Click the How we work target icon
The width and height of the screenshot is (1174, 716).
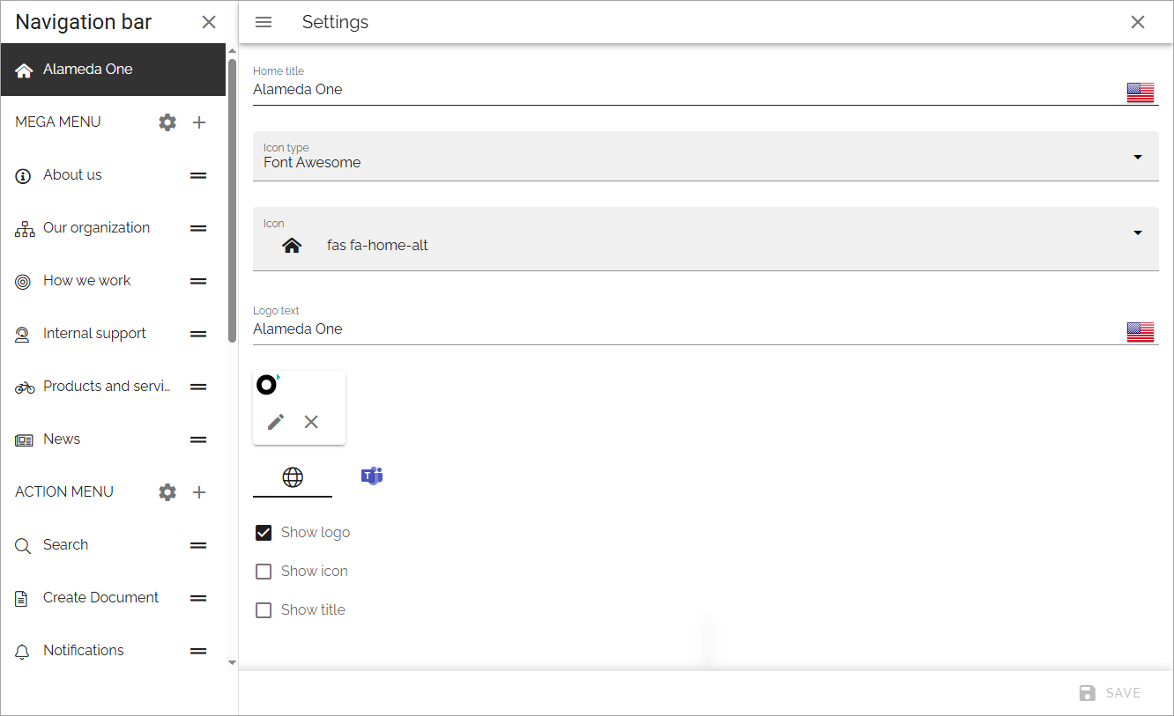24,282
